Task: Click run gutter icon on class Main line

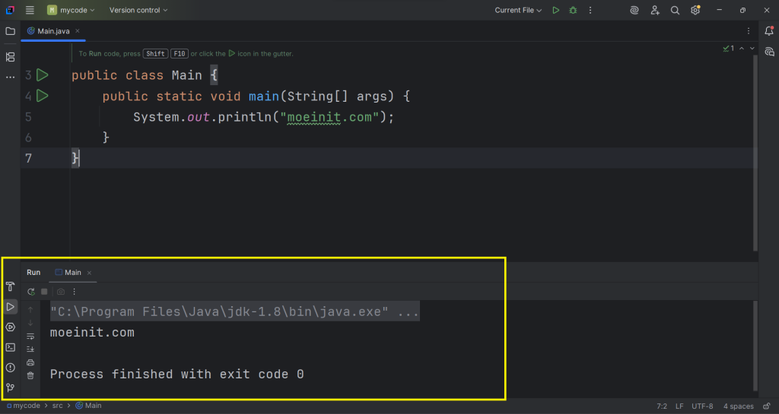Action: (x=43, y=75)
